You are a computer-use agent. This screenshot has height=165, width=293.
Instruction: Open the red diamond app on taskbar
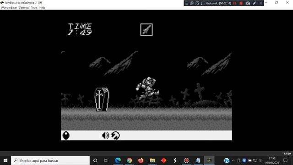pos(164,160)
